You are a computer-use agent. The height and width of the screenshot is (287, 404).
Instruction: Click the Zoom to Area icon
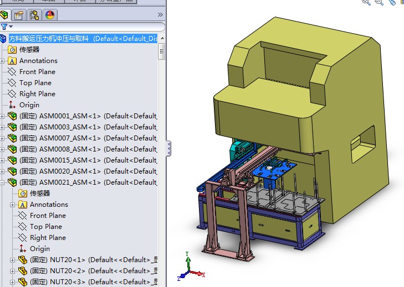click(379, 2)
